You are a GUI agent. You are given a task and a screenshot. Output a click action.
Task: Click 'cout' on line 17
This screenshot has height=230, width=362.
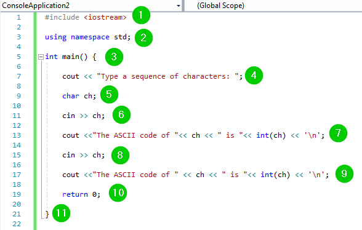71,175
